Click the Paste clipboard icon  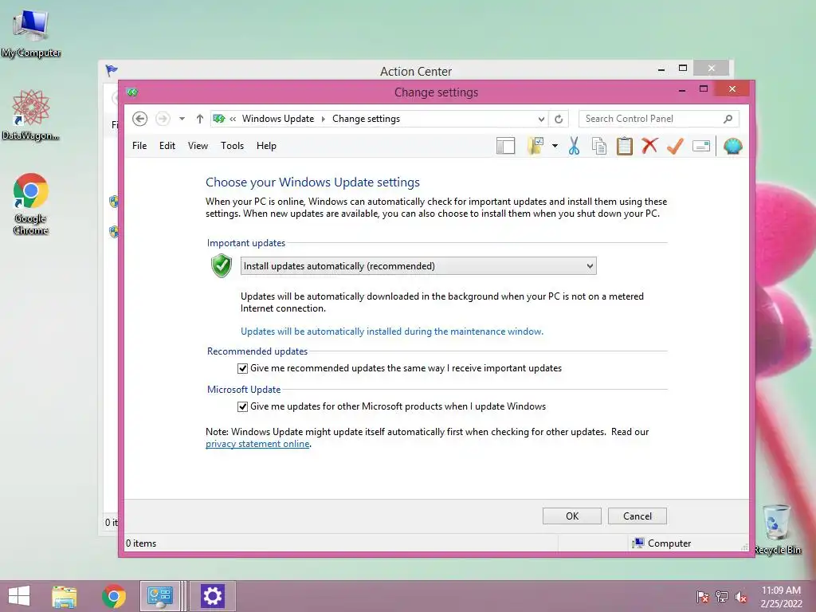point(625,147)
